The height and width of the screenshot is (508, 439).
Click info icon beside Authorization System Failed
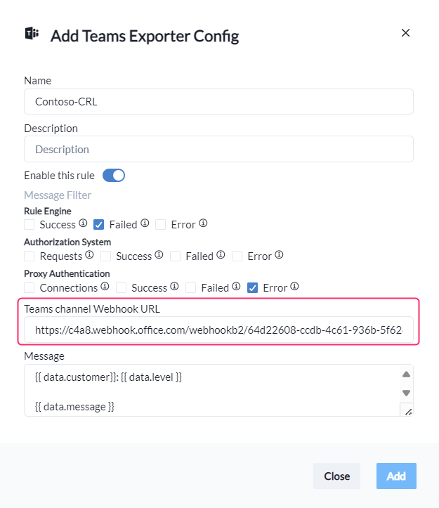tap(221, 256)
